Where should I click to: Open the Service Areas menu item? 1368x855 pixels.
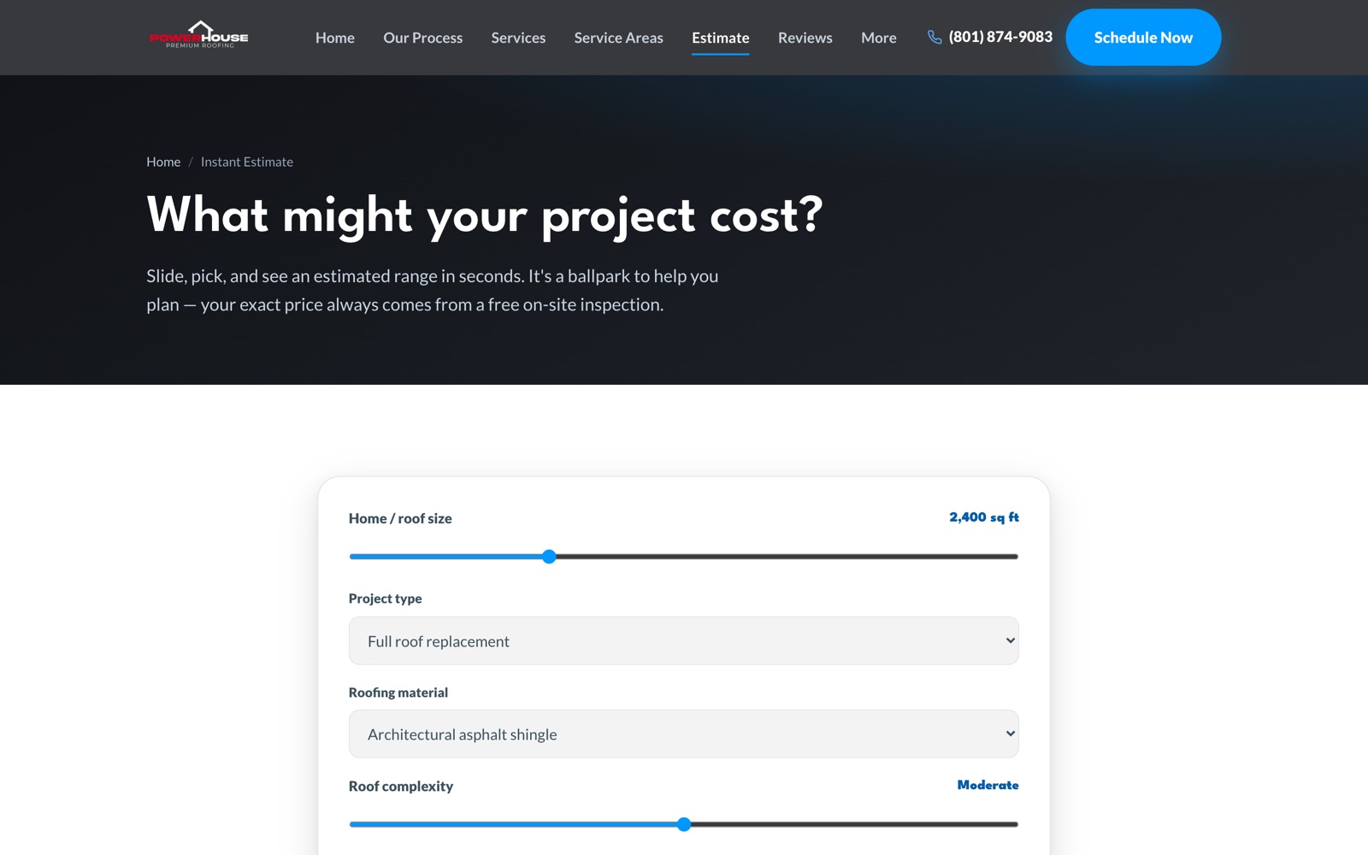tap(618, 38)
